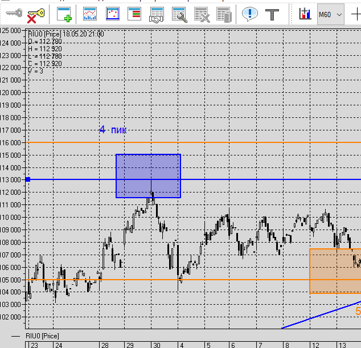361x348 pixels.
Task: Click the blue square handle at 113 000 line
Action: click(x=28, y=179)
